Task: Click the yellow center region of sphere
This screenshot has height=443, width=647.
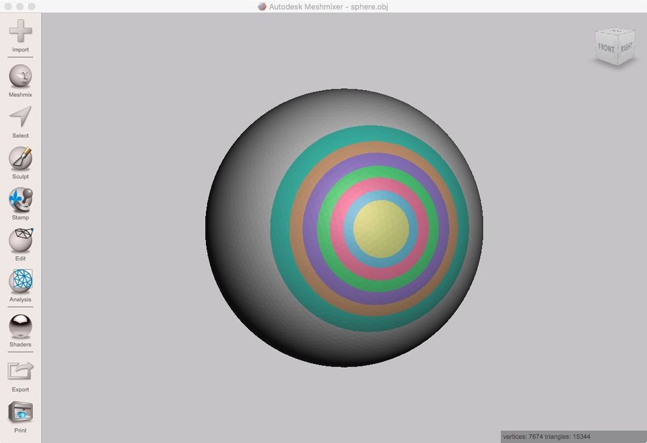Action: (381, 229)
